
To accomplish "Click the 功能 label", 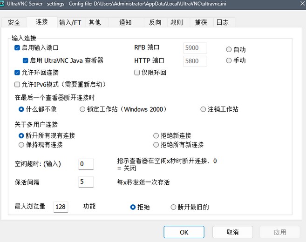I will point(89,206).
